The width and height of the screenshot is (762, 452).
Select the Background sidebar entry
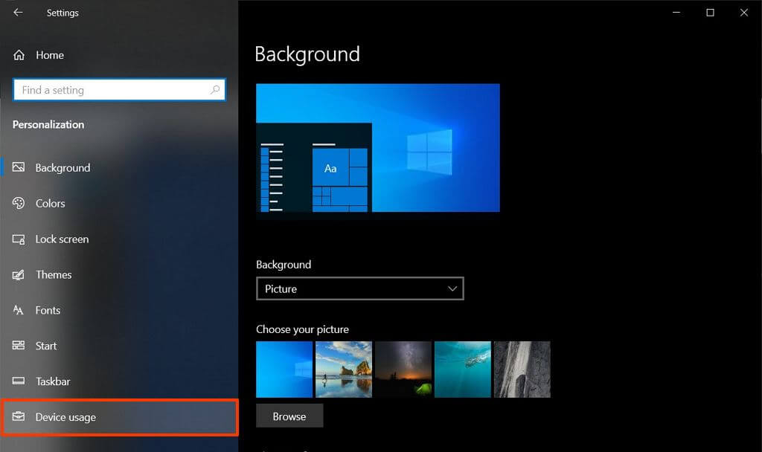(x=119, y=167)
